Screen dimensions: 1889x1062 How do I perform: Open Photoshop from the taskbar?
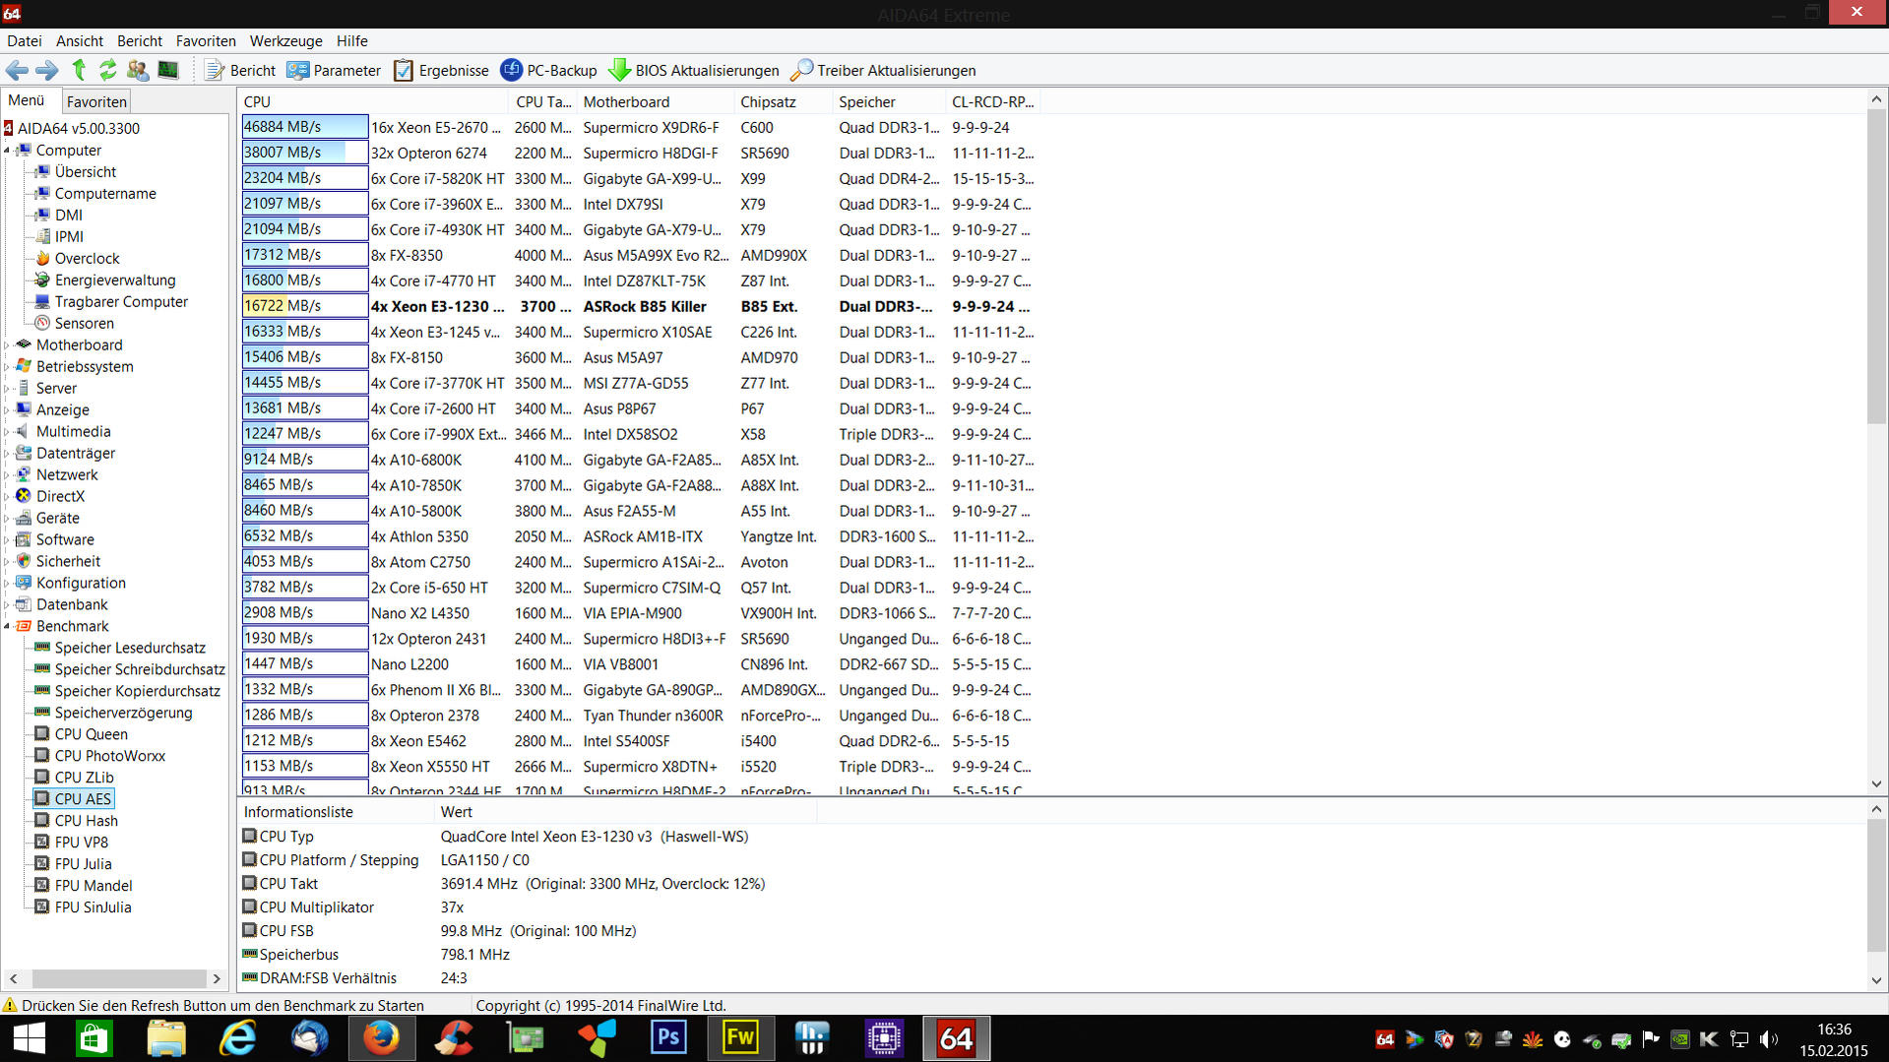click(668, 1038)
